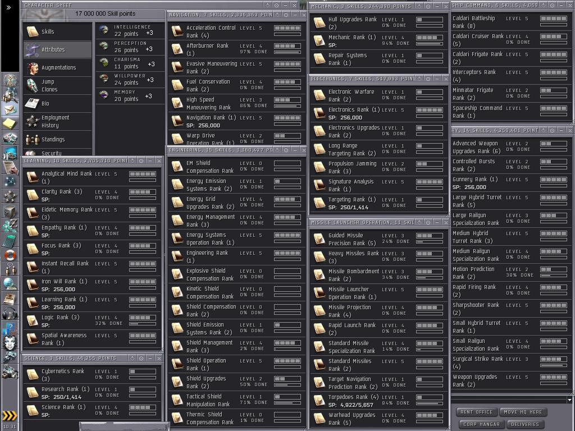Expand sidebar with top-left double arrow
This screenshot has height=431, width=575.
click(x=9, y=7)
